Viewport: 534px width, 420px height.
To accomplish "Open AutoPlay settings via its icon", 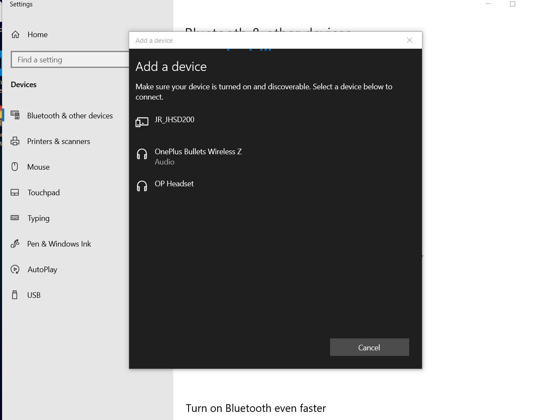I will [x=15, y=269].
